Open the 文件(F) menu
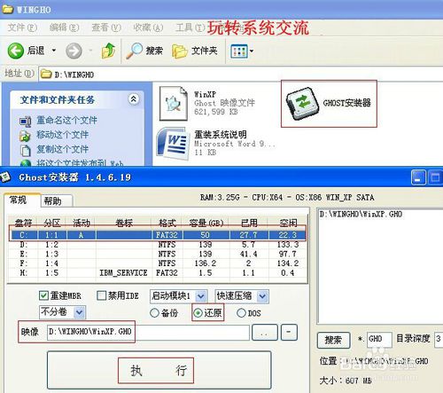The image size is (443, 393). click(x=22, y=28)
